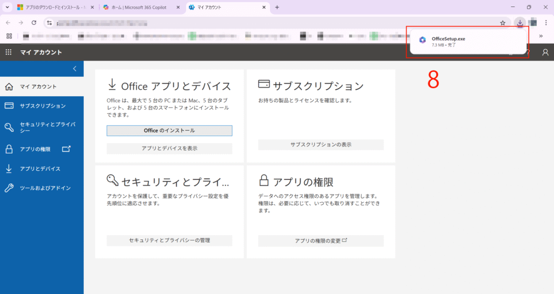This screenshot has height=294, width=554.
Task: Open the tab search dropdown arrow
Action: pos(7,7)
